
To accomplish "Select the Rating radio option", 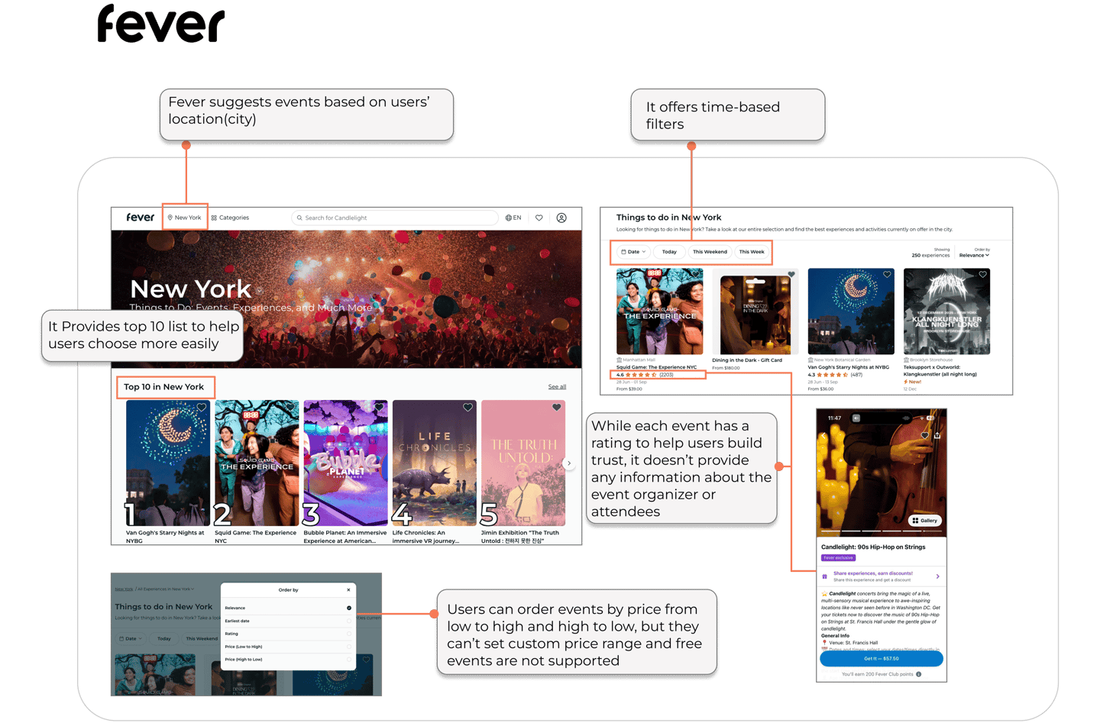I will coord(349,634).
